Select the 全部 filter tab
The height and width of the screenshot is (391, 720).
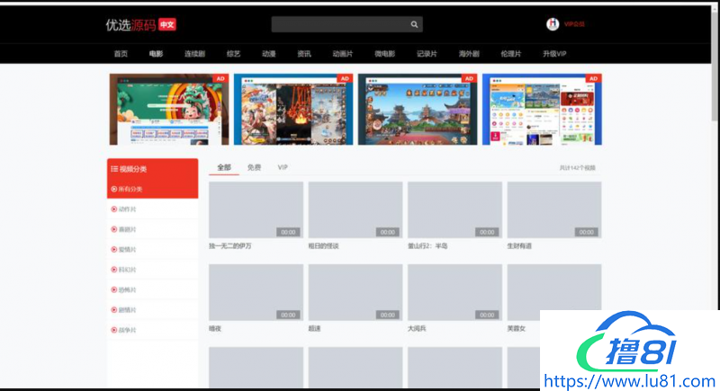pyautogui.click(x=224, y=167)
